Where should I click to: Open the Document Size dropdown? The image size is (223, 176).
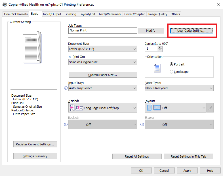pos(103,49)
